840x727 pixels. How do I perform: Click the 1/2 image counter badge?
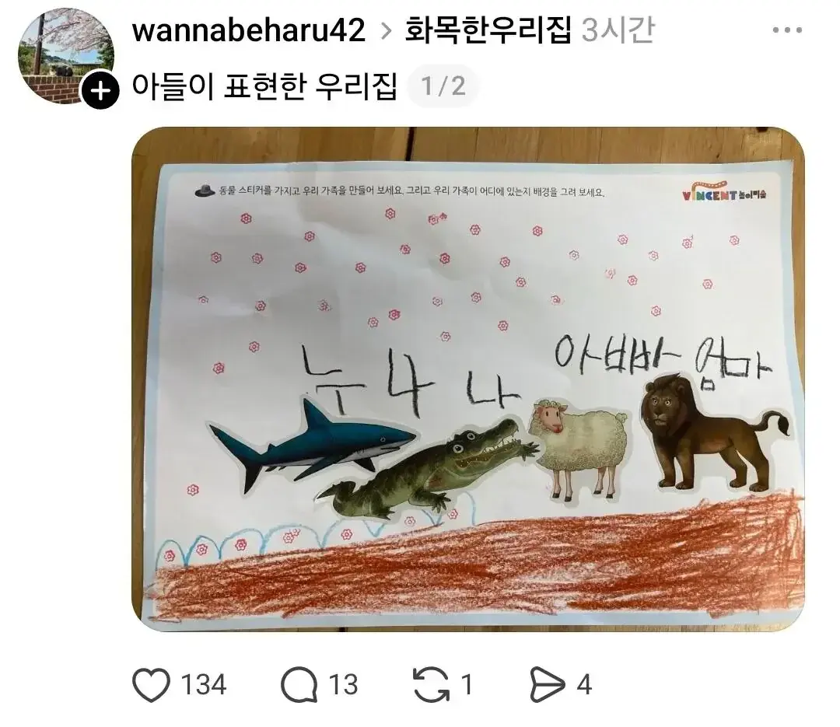point(443,86)
